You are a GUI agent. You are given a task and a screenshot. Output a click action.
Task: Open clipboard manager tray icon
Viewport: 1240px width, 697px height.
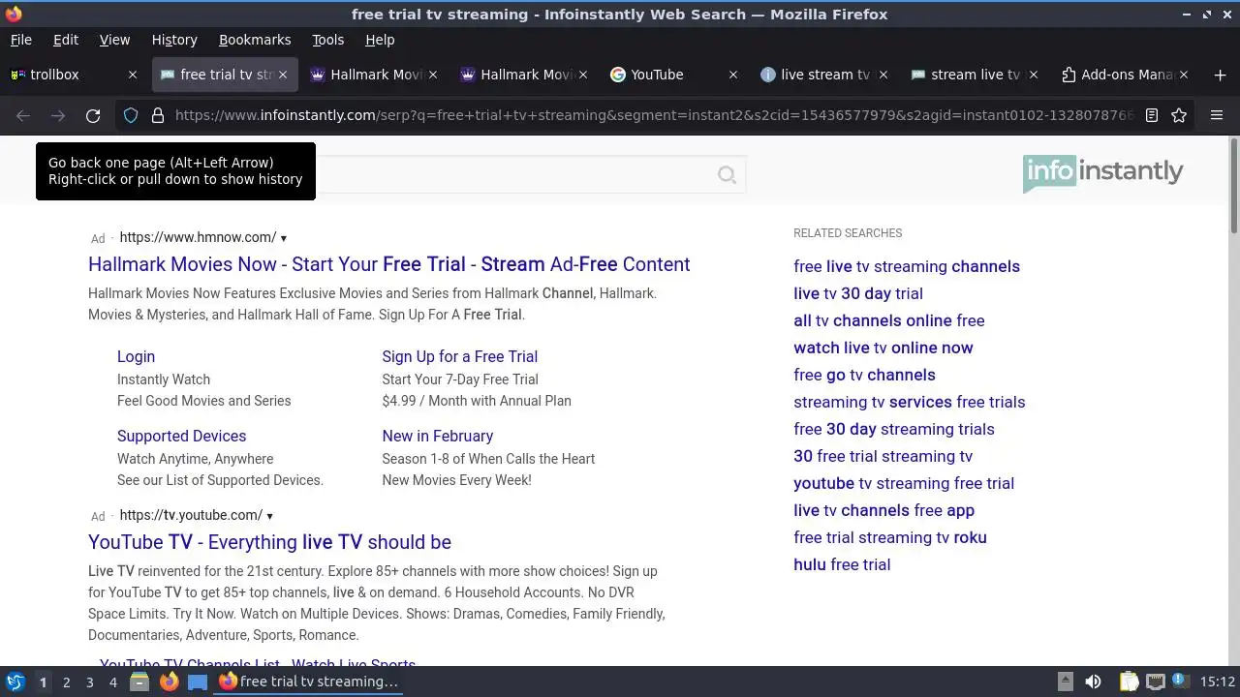(1129, 682)
